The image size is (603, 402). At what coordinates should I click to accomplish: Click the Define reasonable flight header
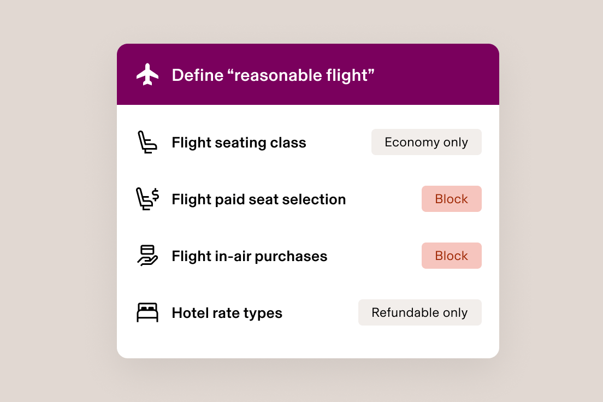pos(273,74)
